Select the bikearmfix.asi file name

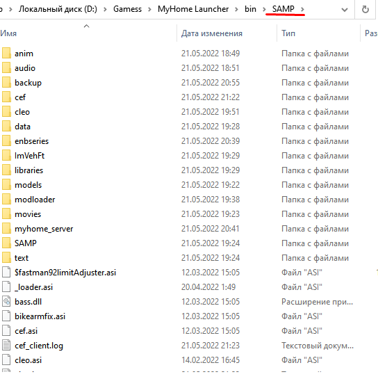tap(40, 316)
